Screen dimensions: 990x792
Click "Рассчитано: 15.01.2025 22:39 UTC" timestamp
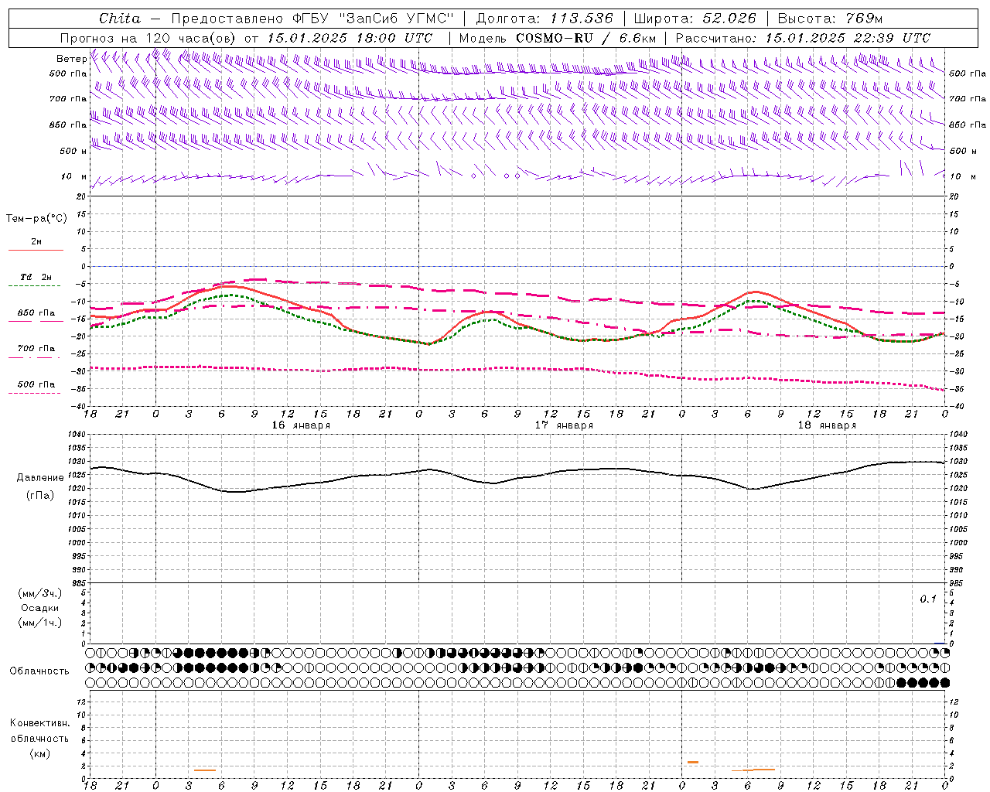point(803,38)
